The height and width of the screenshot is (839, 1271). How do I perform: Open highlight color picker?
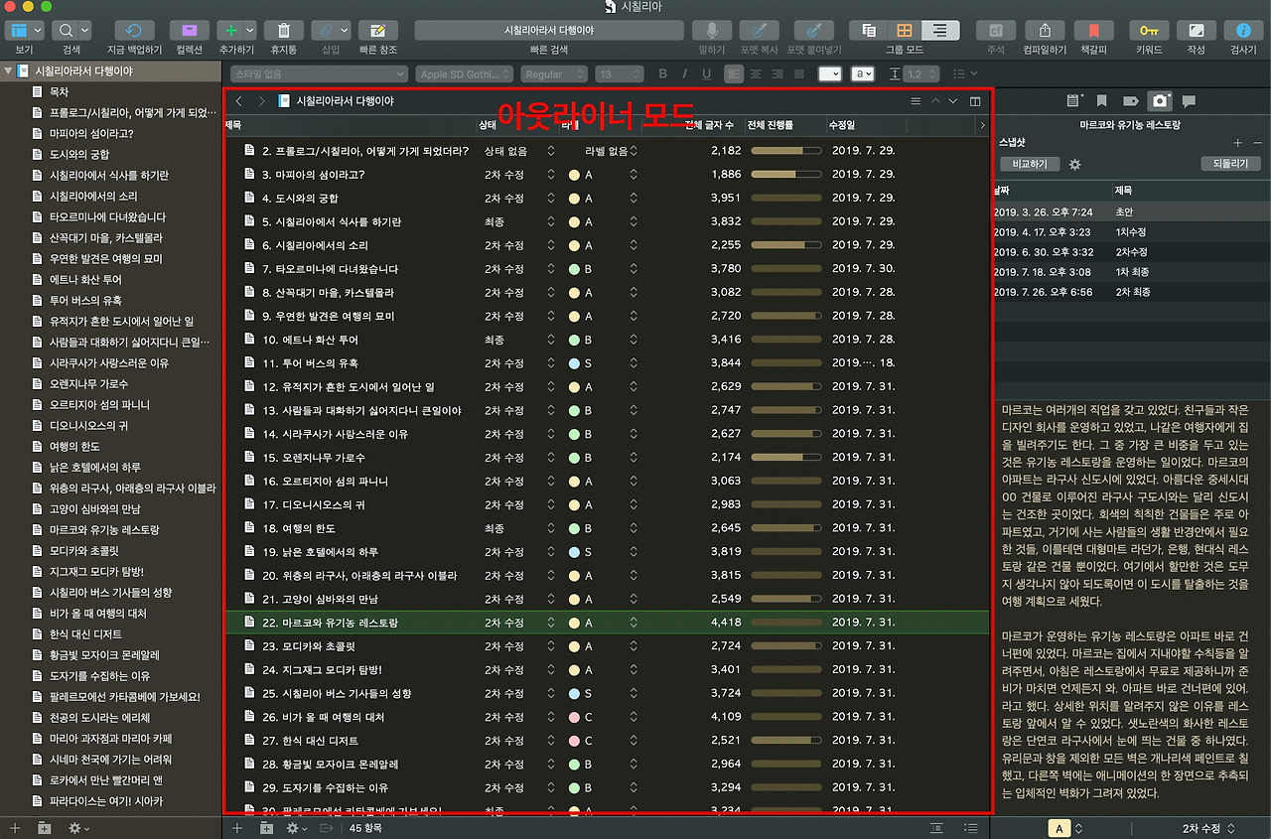coord(864,73)
